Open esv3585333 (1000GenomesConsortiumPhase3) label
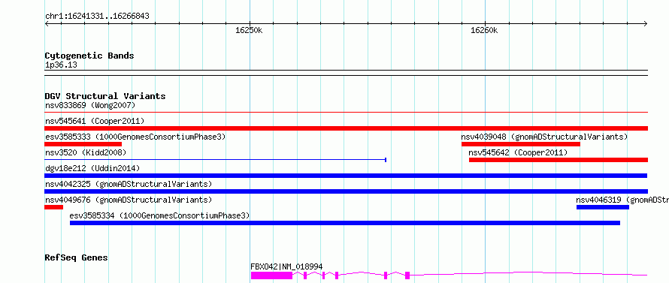This screenshot has height=283, width=669. click(135, 137)
